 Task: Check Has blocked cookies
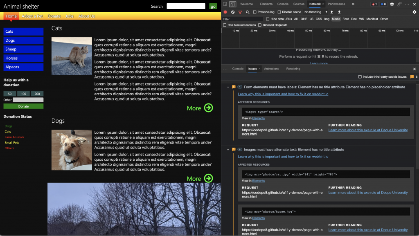225,25
